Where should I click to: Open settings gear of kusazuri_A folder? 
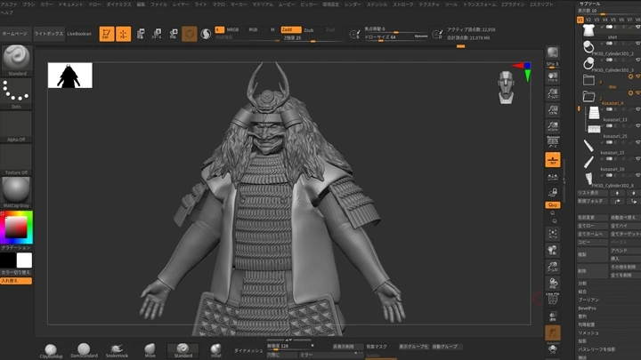(631, 93)
